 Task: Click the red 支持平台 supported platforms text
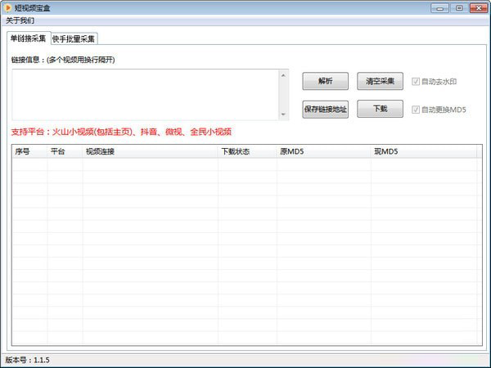coord(121,132)
